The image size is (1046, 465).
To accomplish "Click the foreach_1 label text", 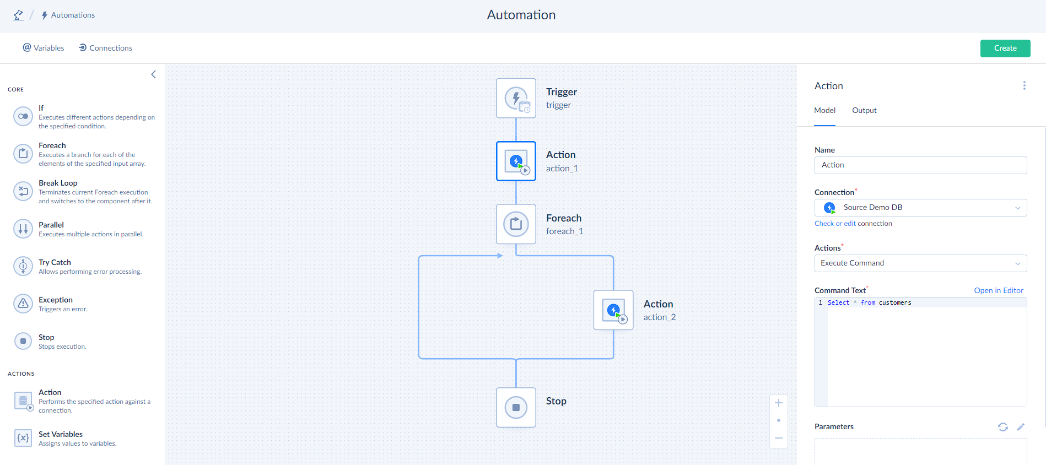I will pyautogui.click(x=565, y=231).
